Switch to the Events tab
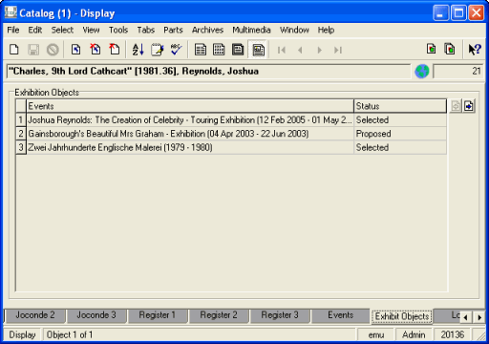 pos(340,315)
